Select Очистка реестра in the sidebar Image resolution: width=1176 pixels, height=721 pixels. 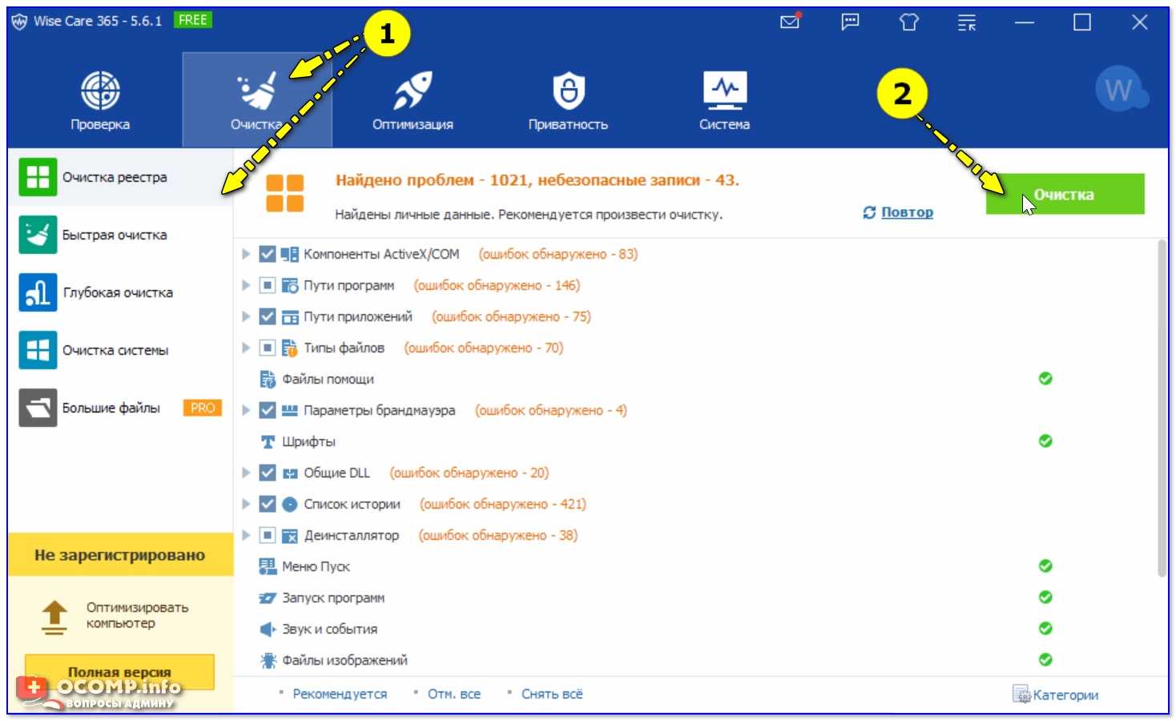120,177
